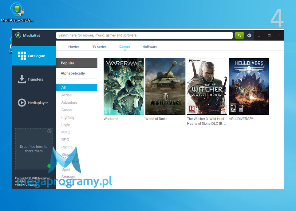The height and width of the screenshot is (211, 296).
Task: Open the HELLDIVERS cover thumbnail
Action: pyautogui.click(x=249, y=86)
